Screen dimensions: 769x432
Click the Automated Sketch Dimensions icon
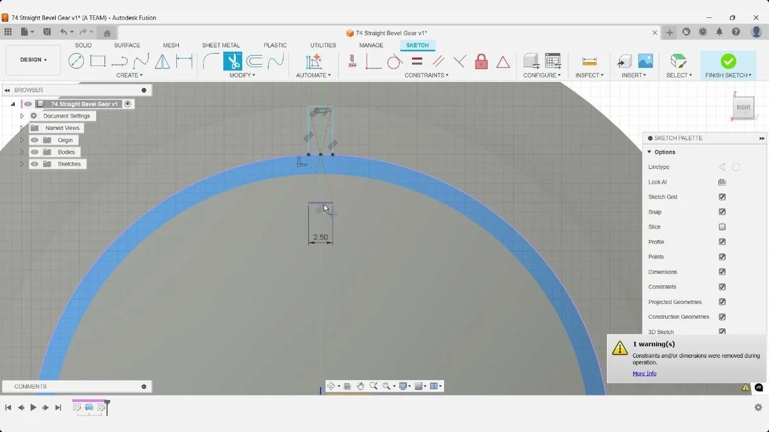[313, 61]
